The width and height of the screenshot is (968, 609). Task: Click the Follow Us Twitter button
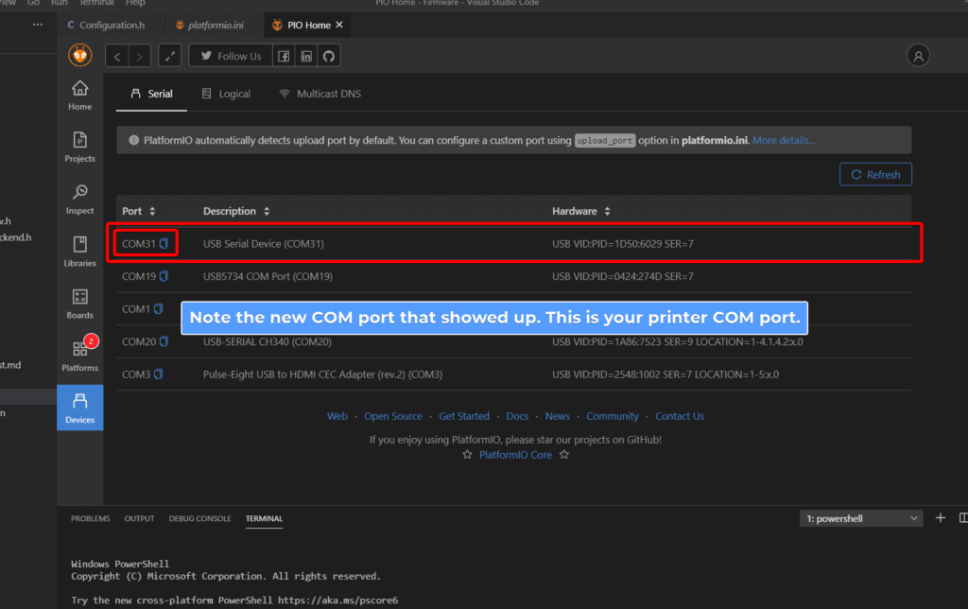tap(231, 56)
